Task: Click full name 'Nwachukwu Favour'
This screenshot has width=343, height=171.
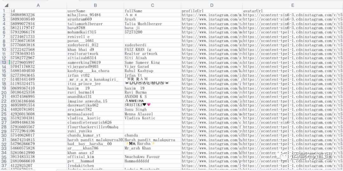Action: (142, 157)
